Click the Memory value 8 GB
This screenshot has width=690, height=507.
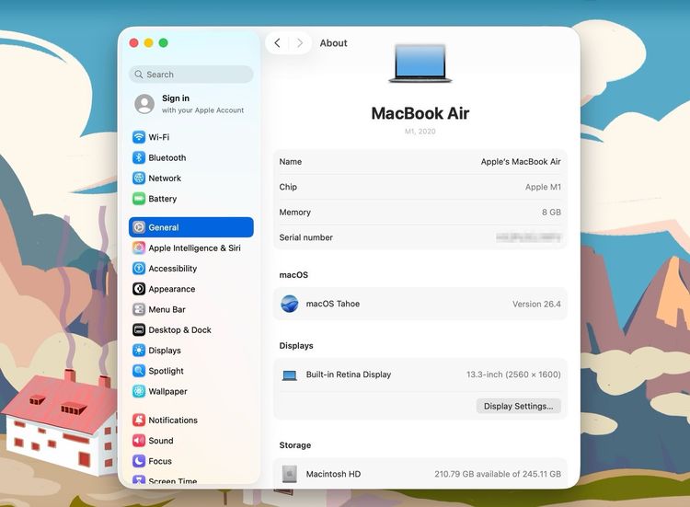click(x=551, y=213)
